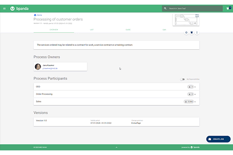This screenshot has height=155, width=233.
Task: Switch to the Overview tab
Action: click(54, 30)
